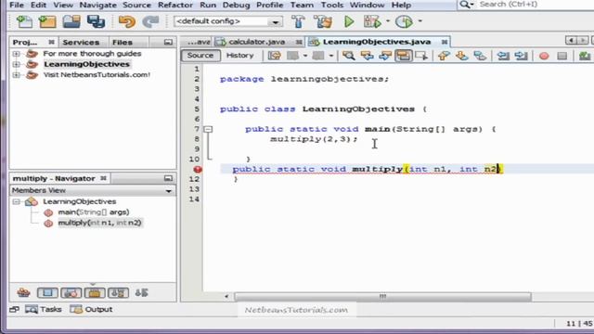Open the profile project arrow dropdown
This screenshot has width=594, height=334.
(420, 21)
